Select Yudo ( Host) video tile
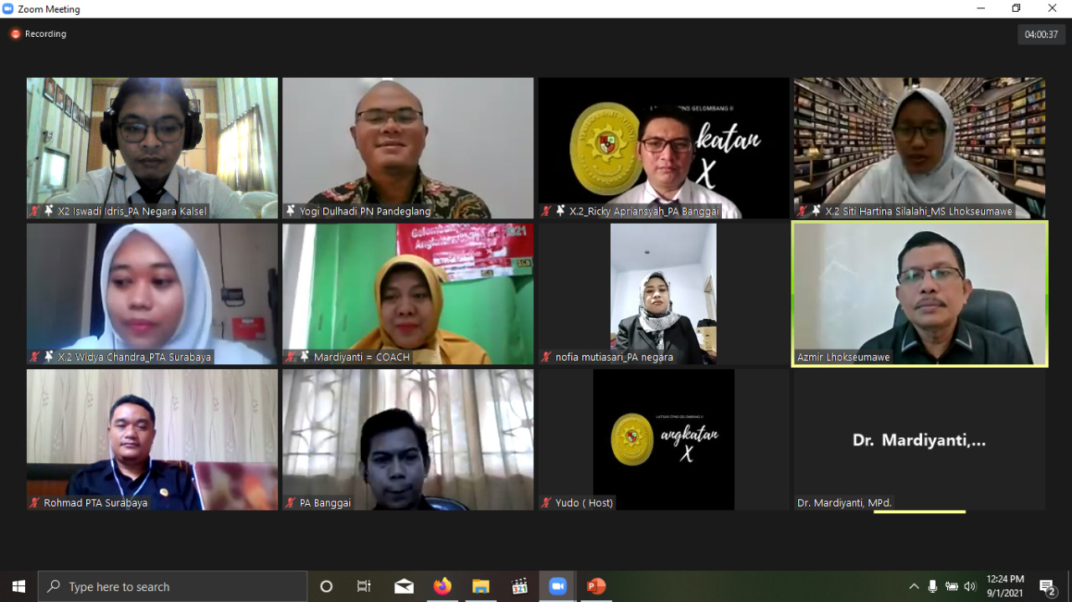Viewport: 1072px width, 602px height. tap(663, 439)
